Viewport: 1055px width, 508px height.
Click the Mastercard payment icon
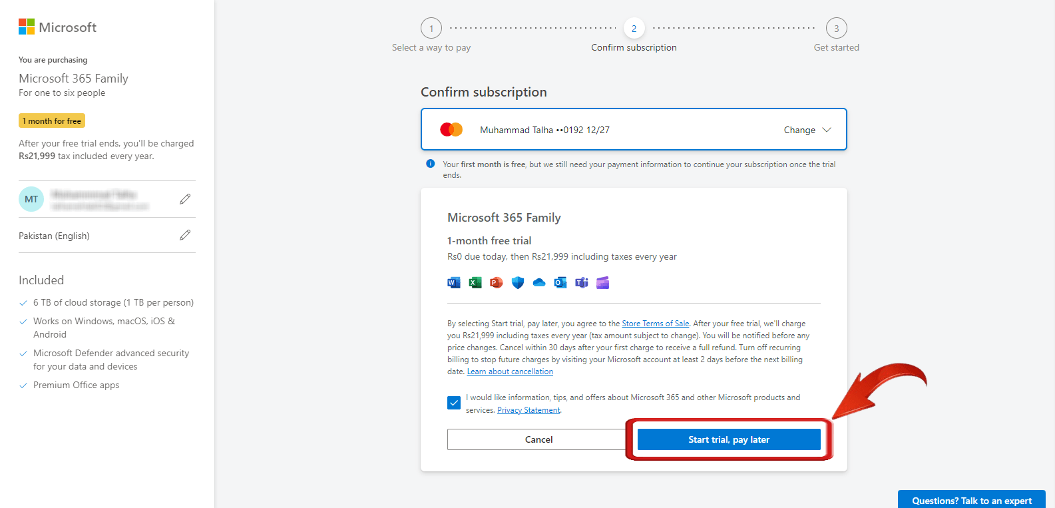(x=451, y=130)
